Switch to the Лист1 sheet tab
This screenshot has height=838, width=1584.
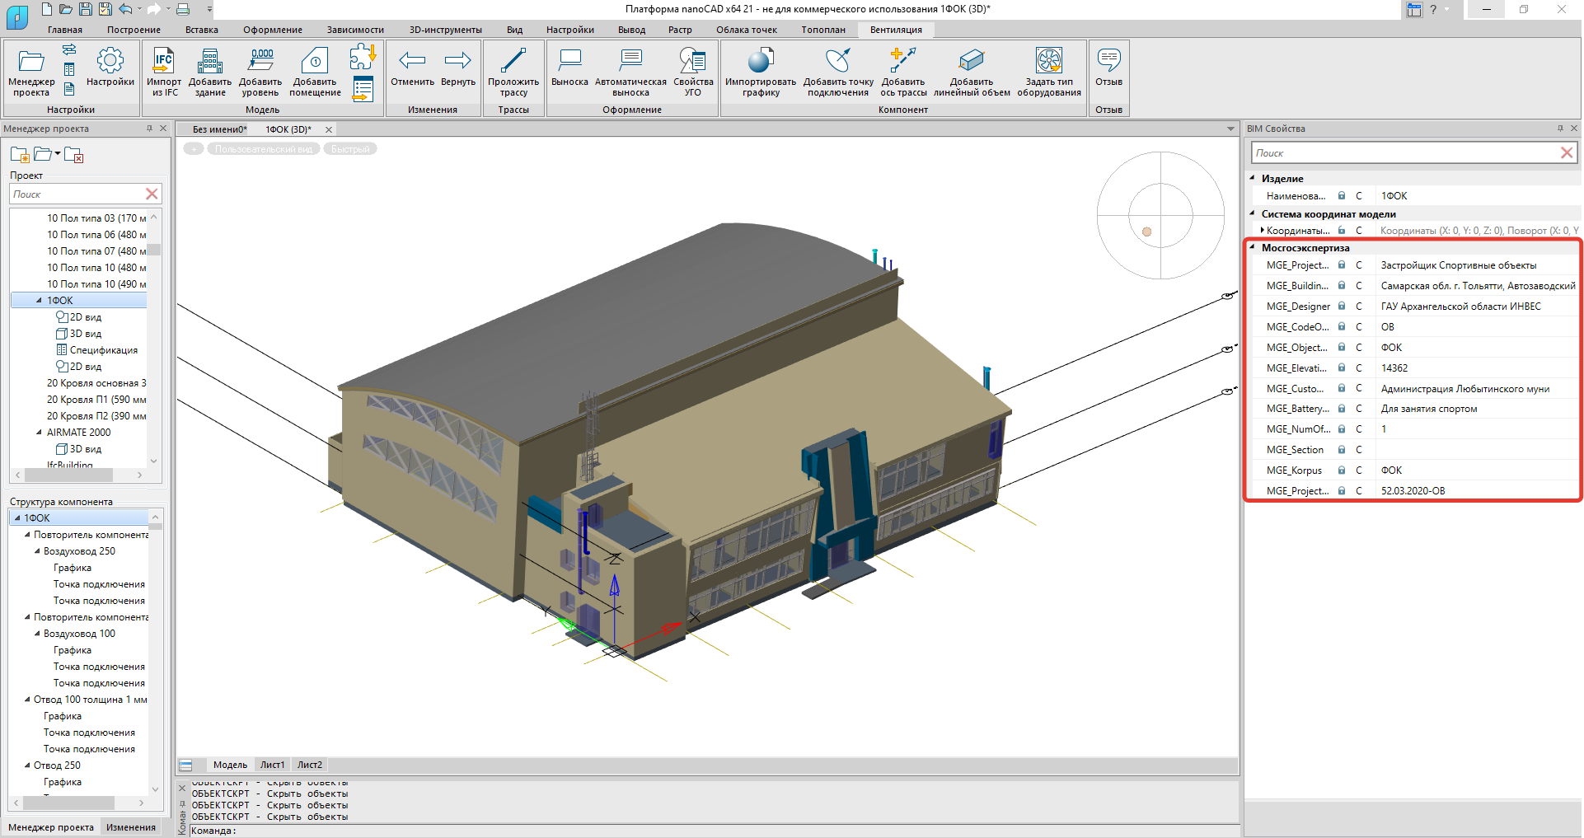tap(272, 765)
